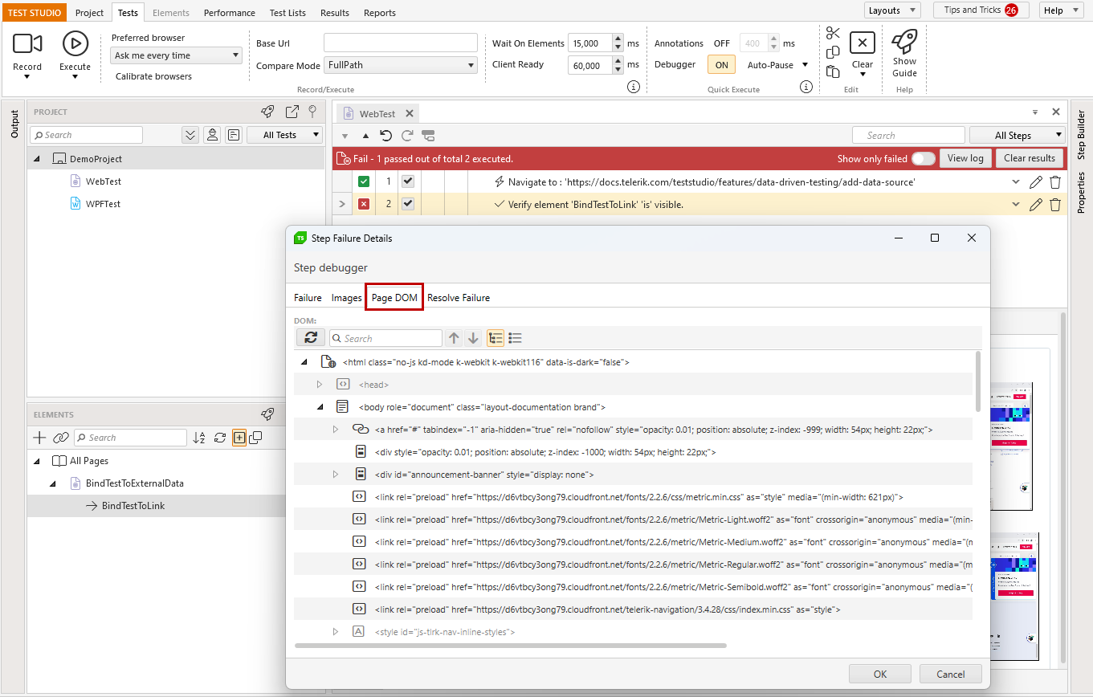1093x697 pixels.
Task: Click the rocket icon in Project panel header
Action: [267, 112]
